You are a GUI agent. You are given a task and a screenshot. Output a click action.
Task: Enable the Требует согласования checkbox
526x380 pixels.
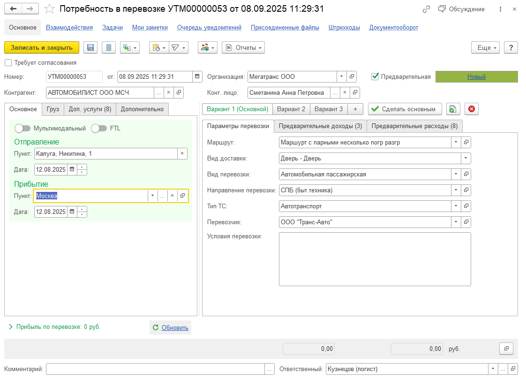8,62
